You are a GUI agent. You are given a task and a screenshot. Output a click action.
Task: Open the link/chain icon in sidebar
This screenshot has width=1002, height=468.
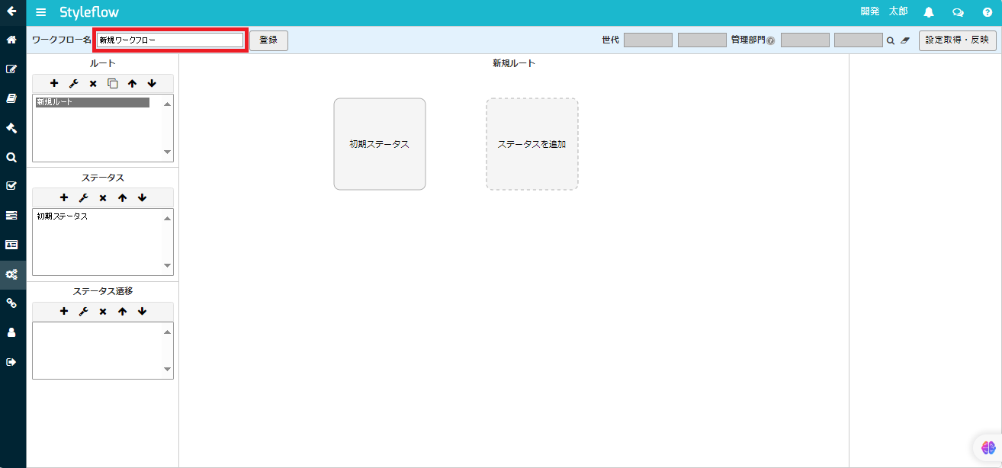pyautogui.click(x=11, y=303)
